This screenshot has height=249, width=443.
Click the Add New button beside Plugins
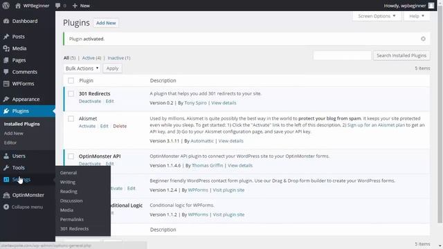tap(106, 23)
